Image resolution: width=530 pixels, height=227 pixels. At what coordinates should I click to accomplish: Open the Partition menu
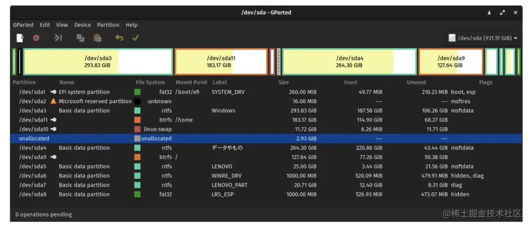(108, 25)
